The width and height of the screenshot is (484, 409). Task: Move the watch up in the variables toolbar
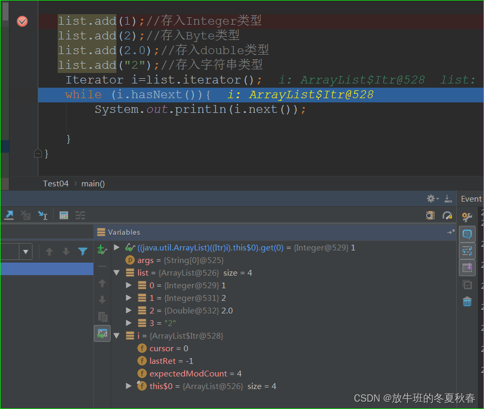click(x=102, y=283)
